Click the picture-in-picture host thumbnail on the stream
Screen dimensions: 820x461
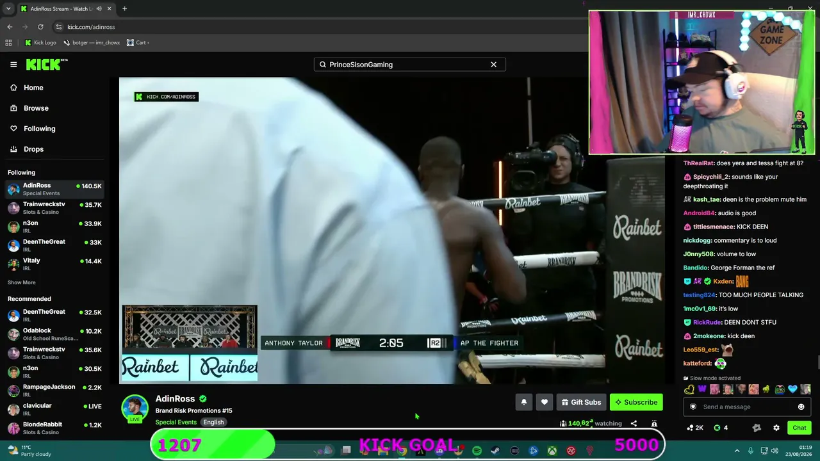[x=190, y=343]
